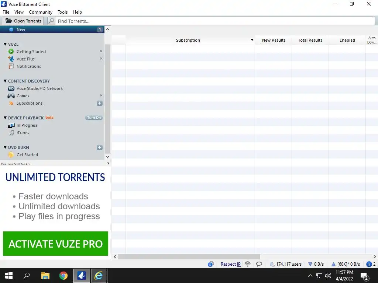
Task: Sort by the Subscription column arrow
Action: click(252, 40)
